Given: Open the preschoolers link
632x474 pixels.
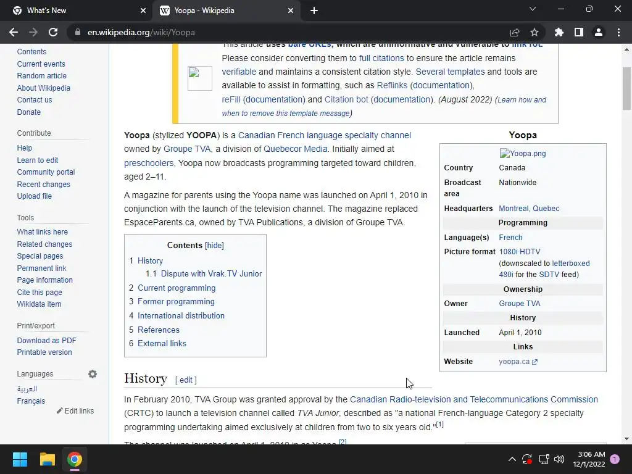Looking at the screenshot, I should point(149,163).
